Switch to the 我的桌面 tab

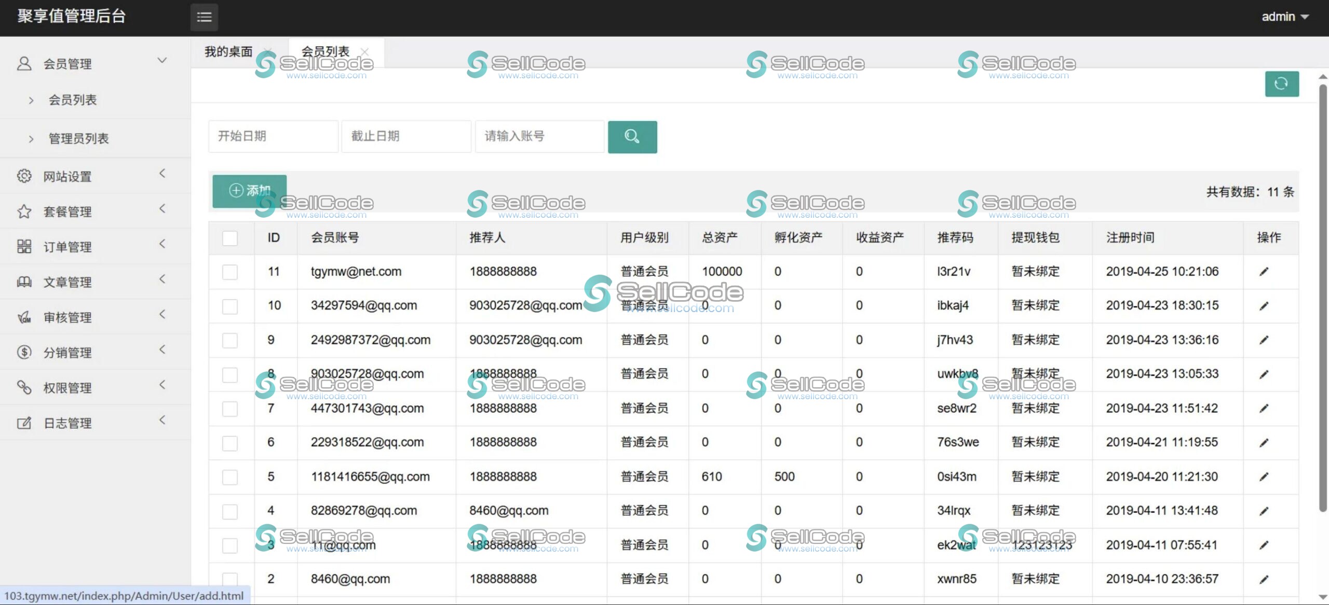click(x=228, y=52)
